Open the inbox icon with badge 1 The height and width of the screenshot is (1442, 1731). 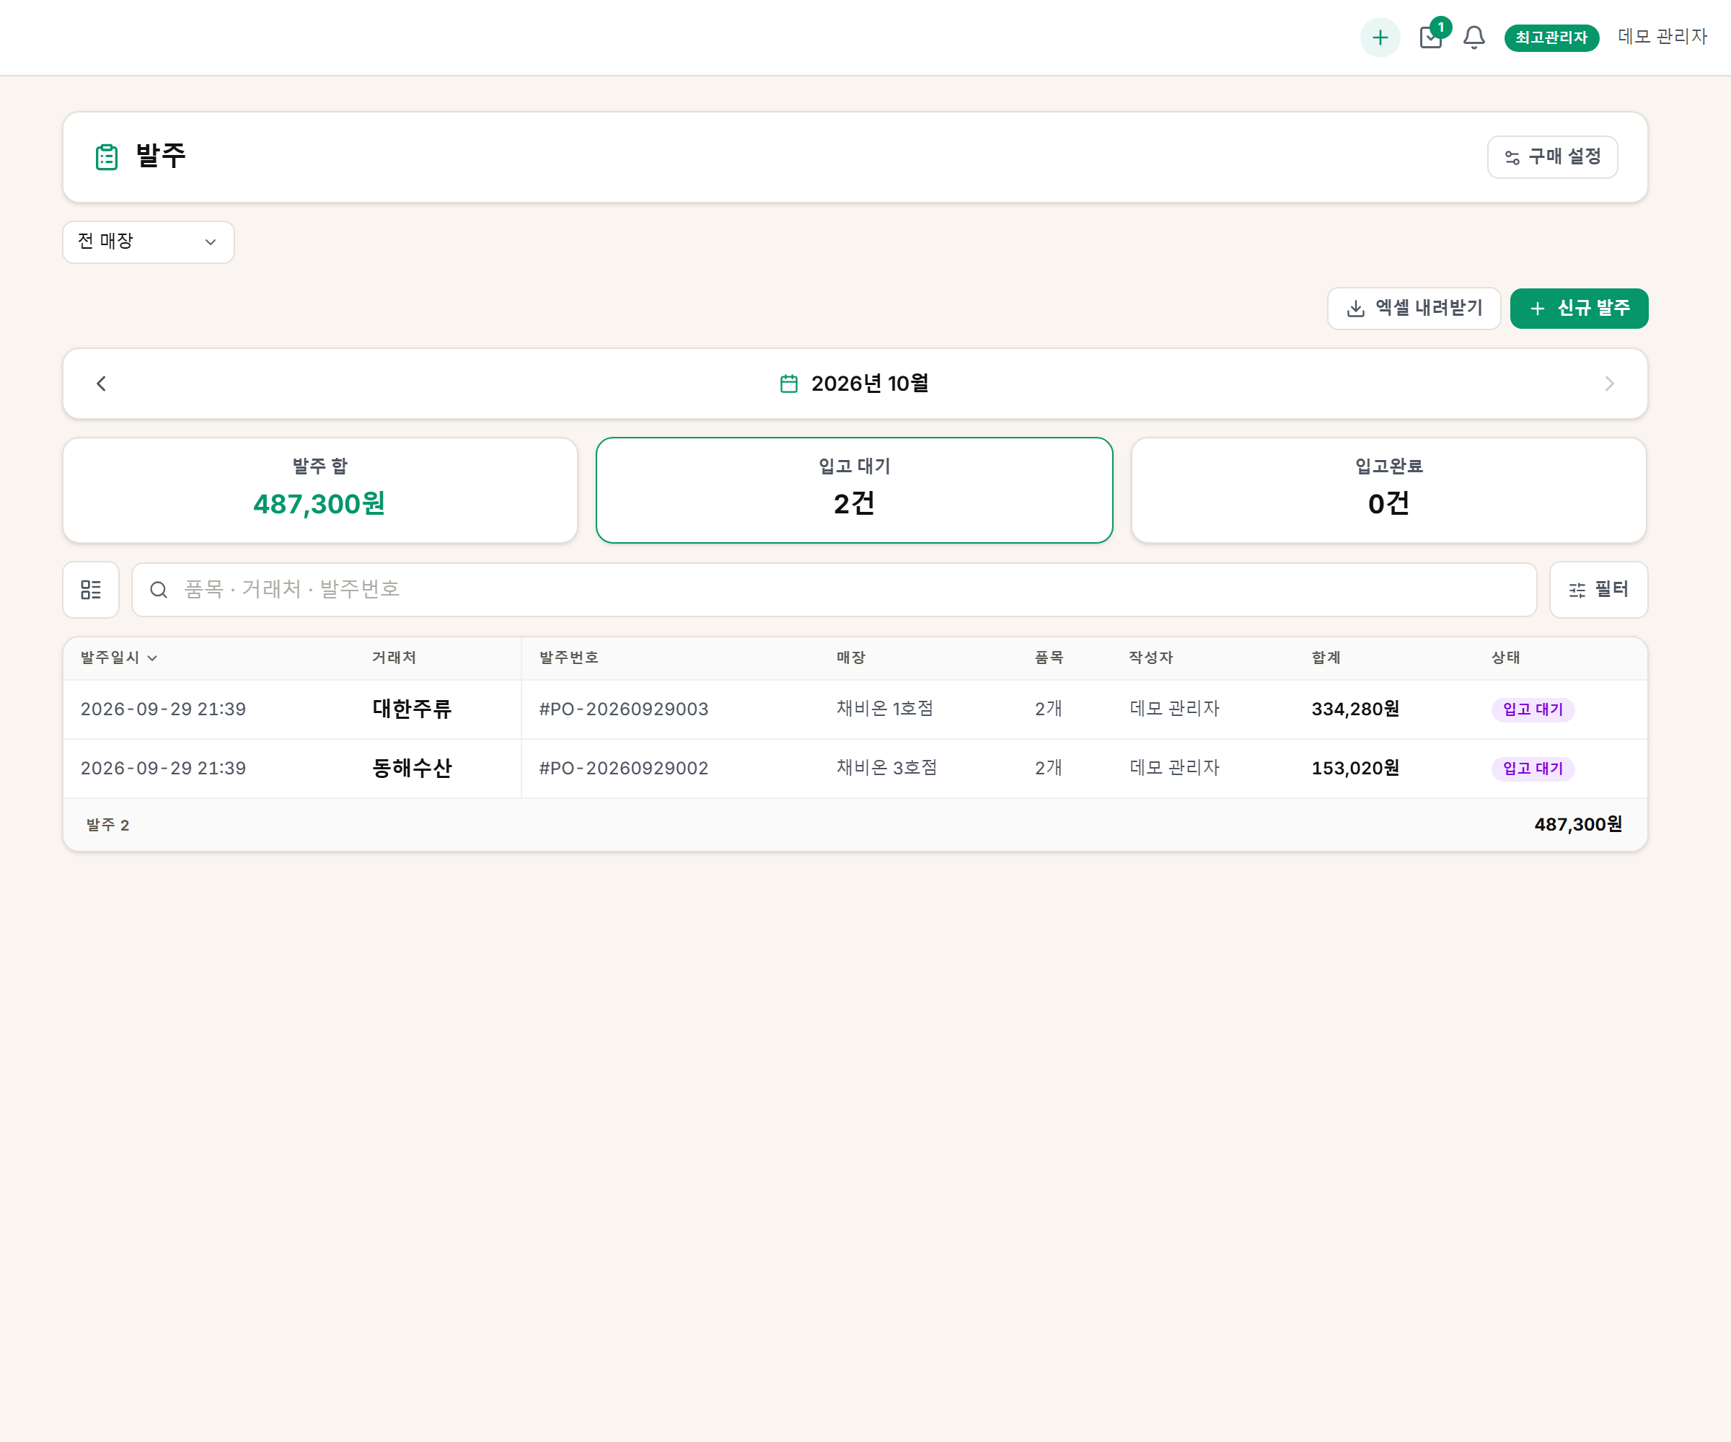pos(1432,37)
